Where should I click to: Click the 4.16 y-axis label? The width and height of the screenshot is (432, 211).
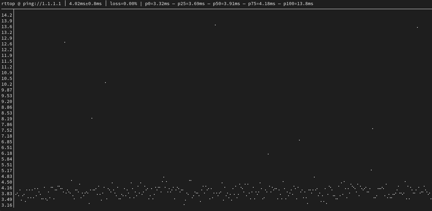(x=7, y=188)
